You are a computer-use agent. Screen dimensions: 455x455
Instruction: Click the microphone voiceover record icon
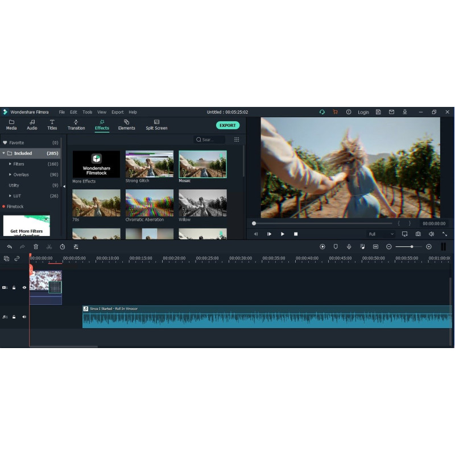[x=349, y=247]
